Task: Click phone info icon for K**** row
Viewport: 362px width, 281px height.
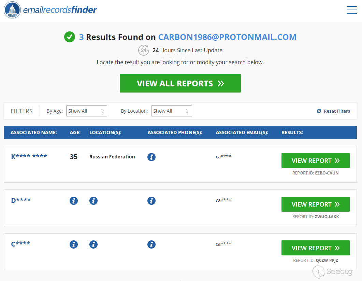Action: coord(151,157)
